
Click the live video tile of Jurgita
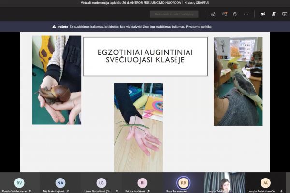[x=224, y=183]
